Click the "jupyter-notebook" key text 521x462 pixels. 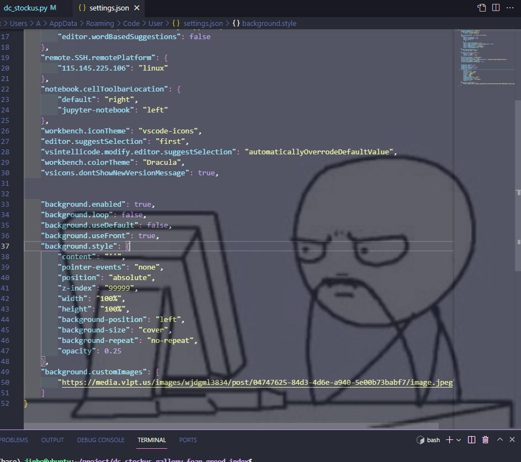coord(96,110)
